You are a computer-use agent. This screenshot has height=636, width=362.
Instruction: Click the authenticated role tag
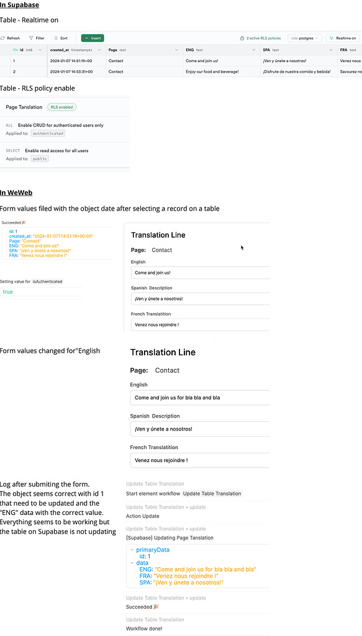click(48, 133)
